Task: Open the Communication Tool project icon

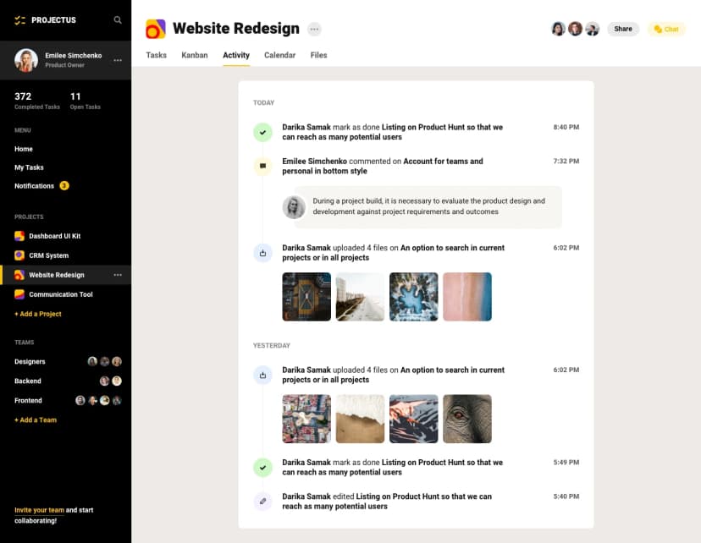Action: pos(19,294)
